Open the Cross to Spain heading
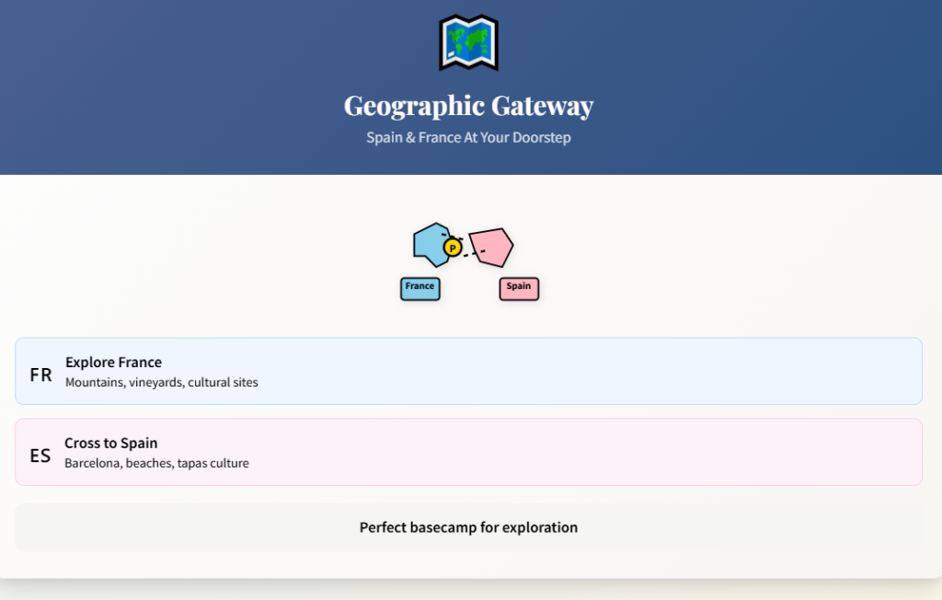Screen dimensions: 942x600 tap(110, 443)
